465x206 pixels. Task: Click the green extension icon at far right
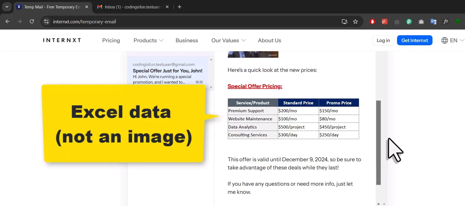coord(458,21)
